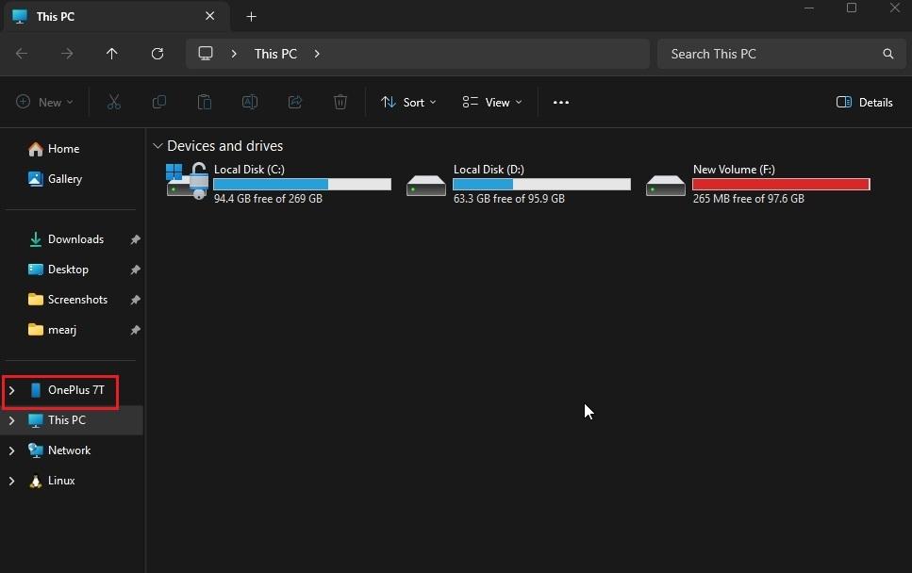Image resolution: width=912 pixels, height=573 pixels.
Task: Click the pin icon beside Desktop
Action: (135, 270)
